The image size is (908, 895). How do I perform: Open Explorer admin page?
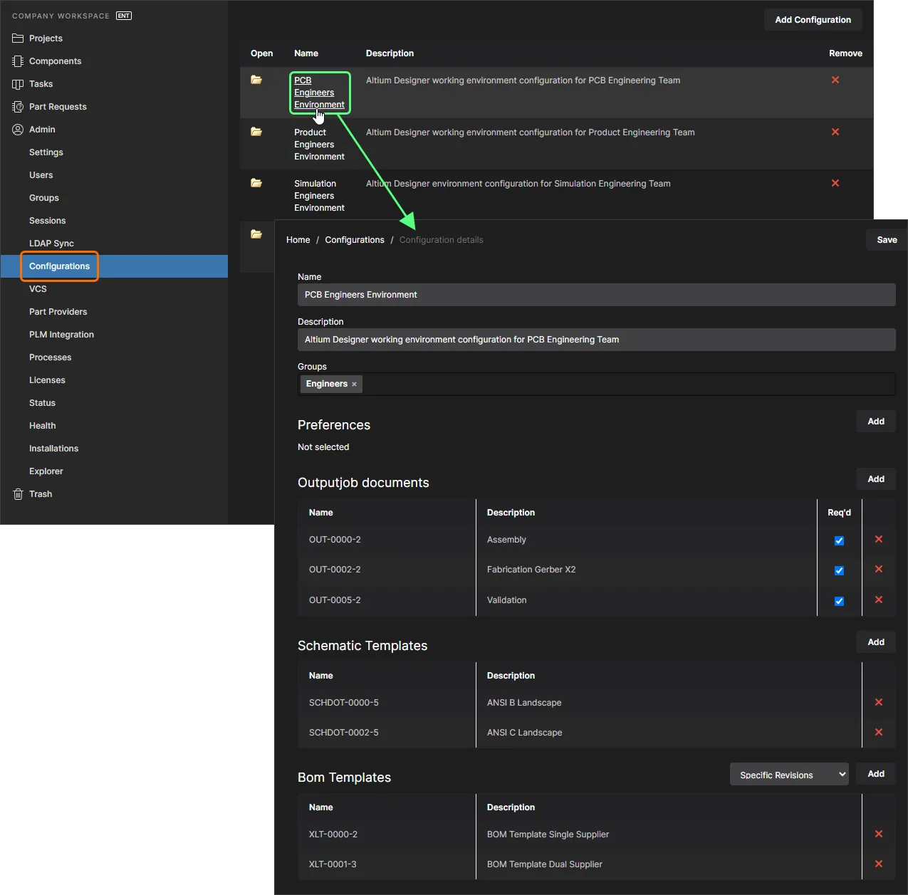(x=46, y=471)
